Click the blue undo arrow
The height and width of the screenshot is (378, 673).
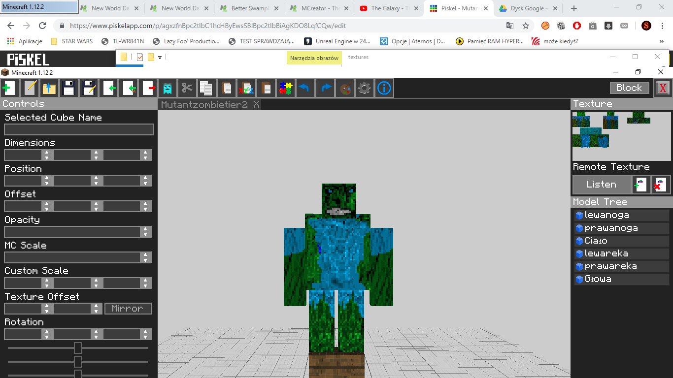304,89
